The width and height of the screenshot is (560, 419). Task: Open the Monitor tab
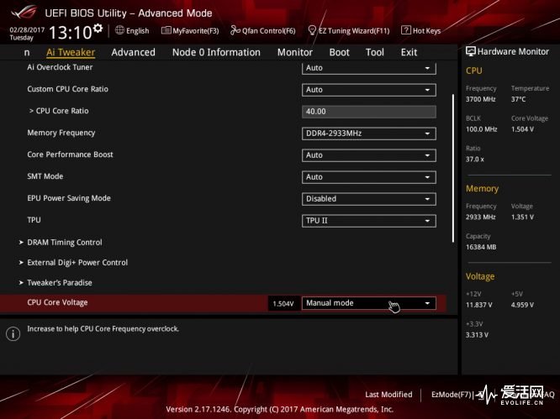294,52
